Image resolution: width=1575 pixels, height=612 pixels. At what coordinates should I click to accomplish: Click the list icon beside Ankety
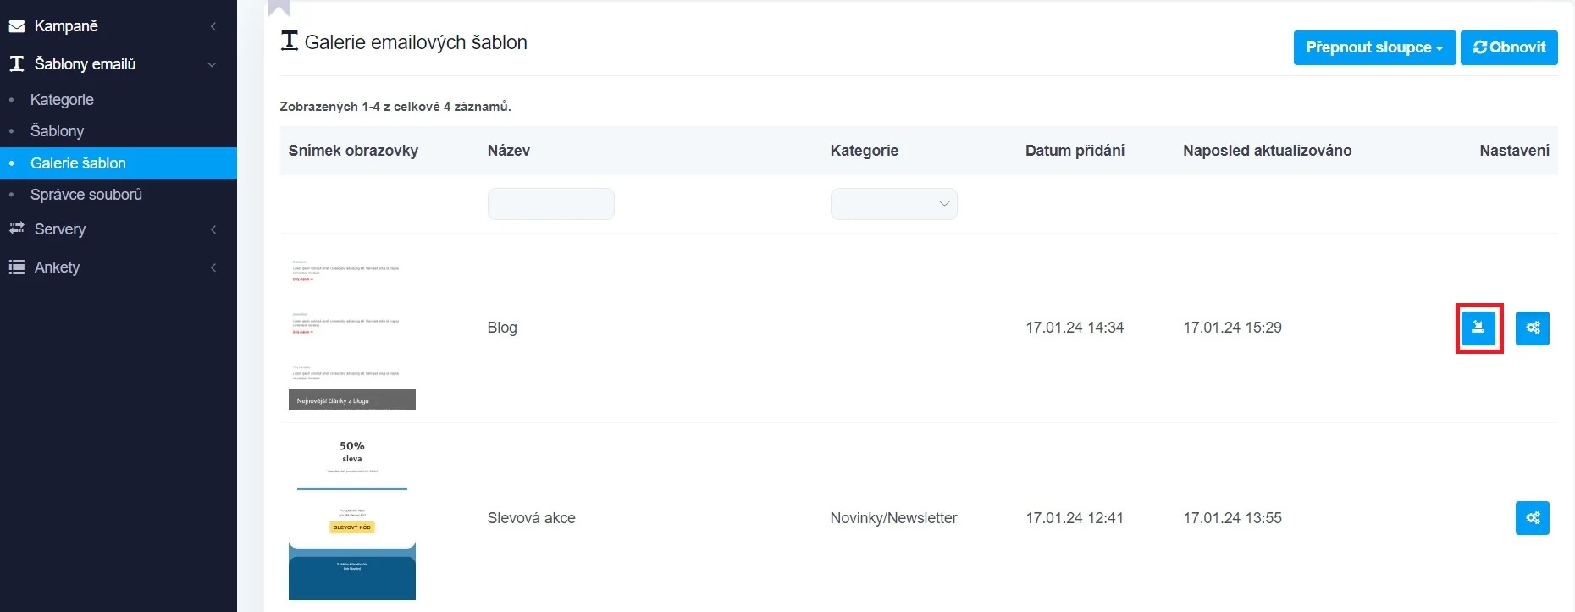tap(16, 267)
